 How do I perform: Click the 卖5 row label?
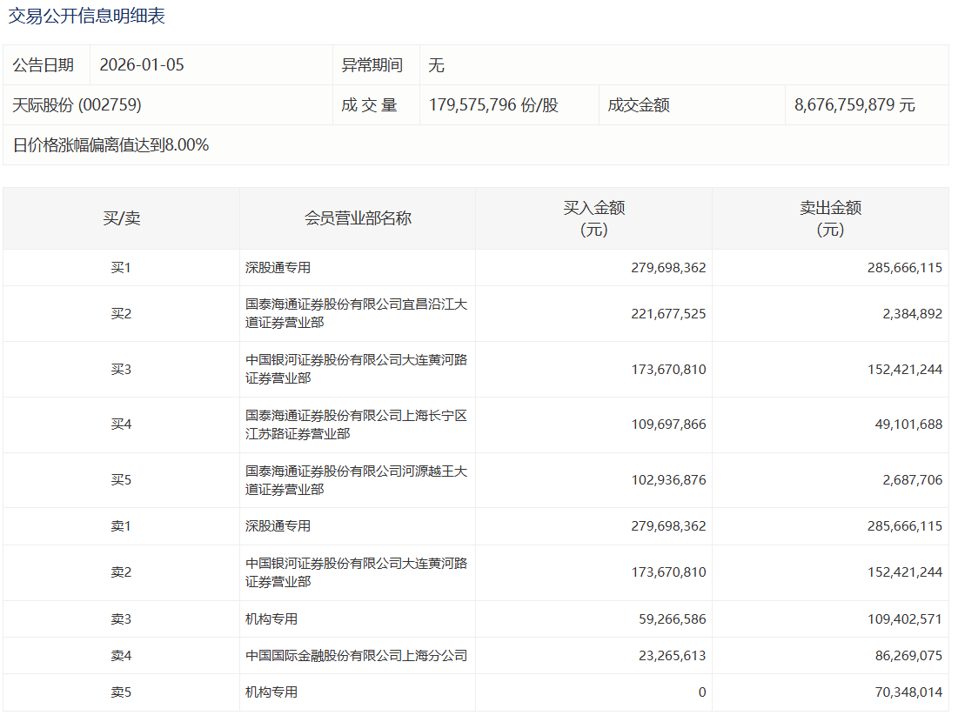tap(121, 692)
